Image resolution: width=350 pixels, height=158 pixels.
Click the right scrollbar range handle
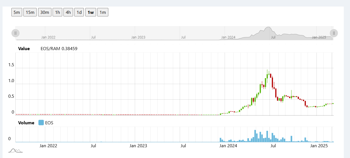point(334,33)
